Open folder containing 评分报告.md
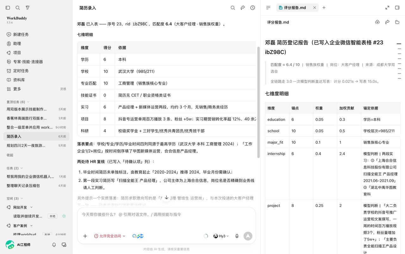This screenshot has height=254, width=405. tap(397, 22)
